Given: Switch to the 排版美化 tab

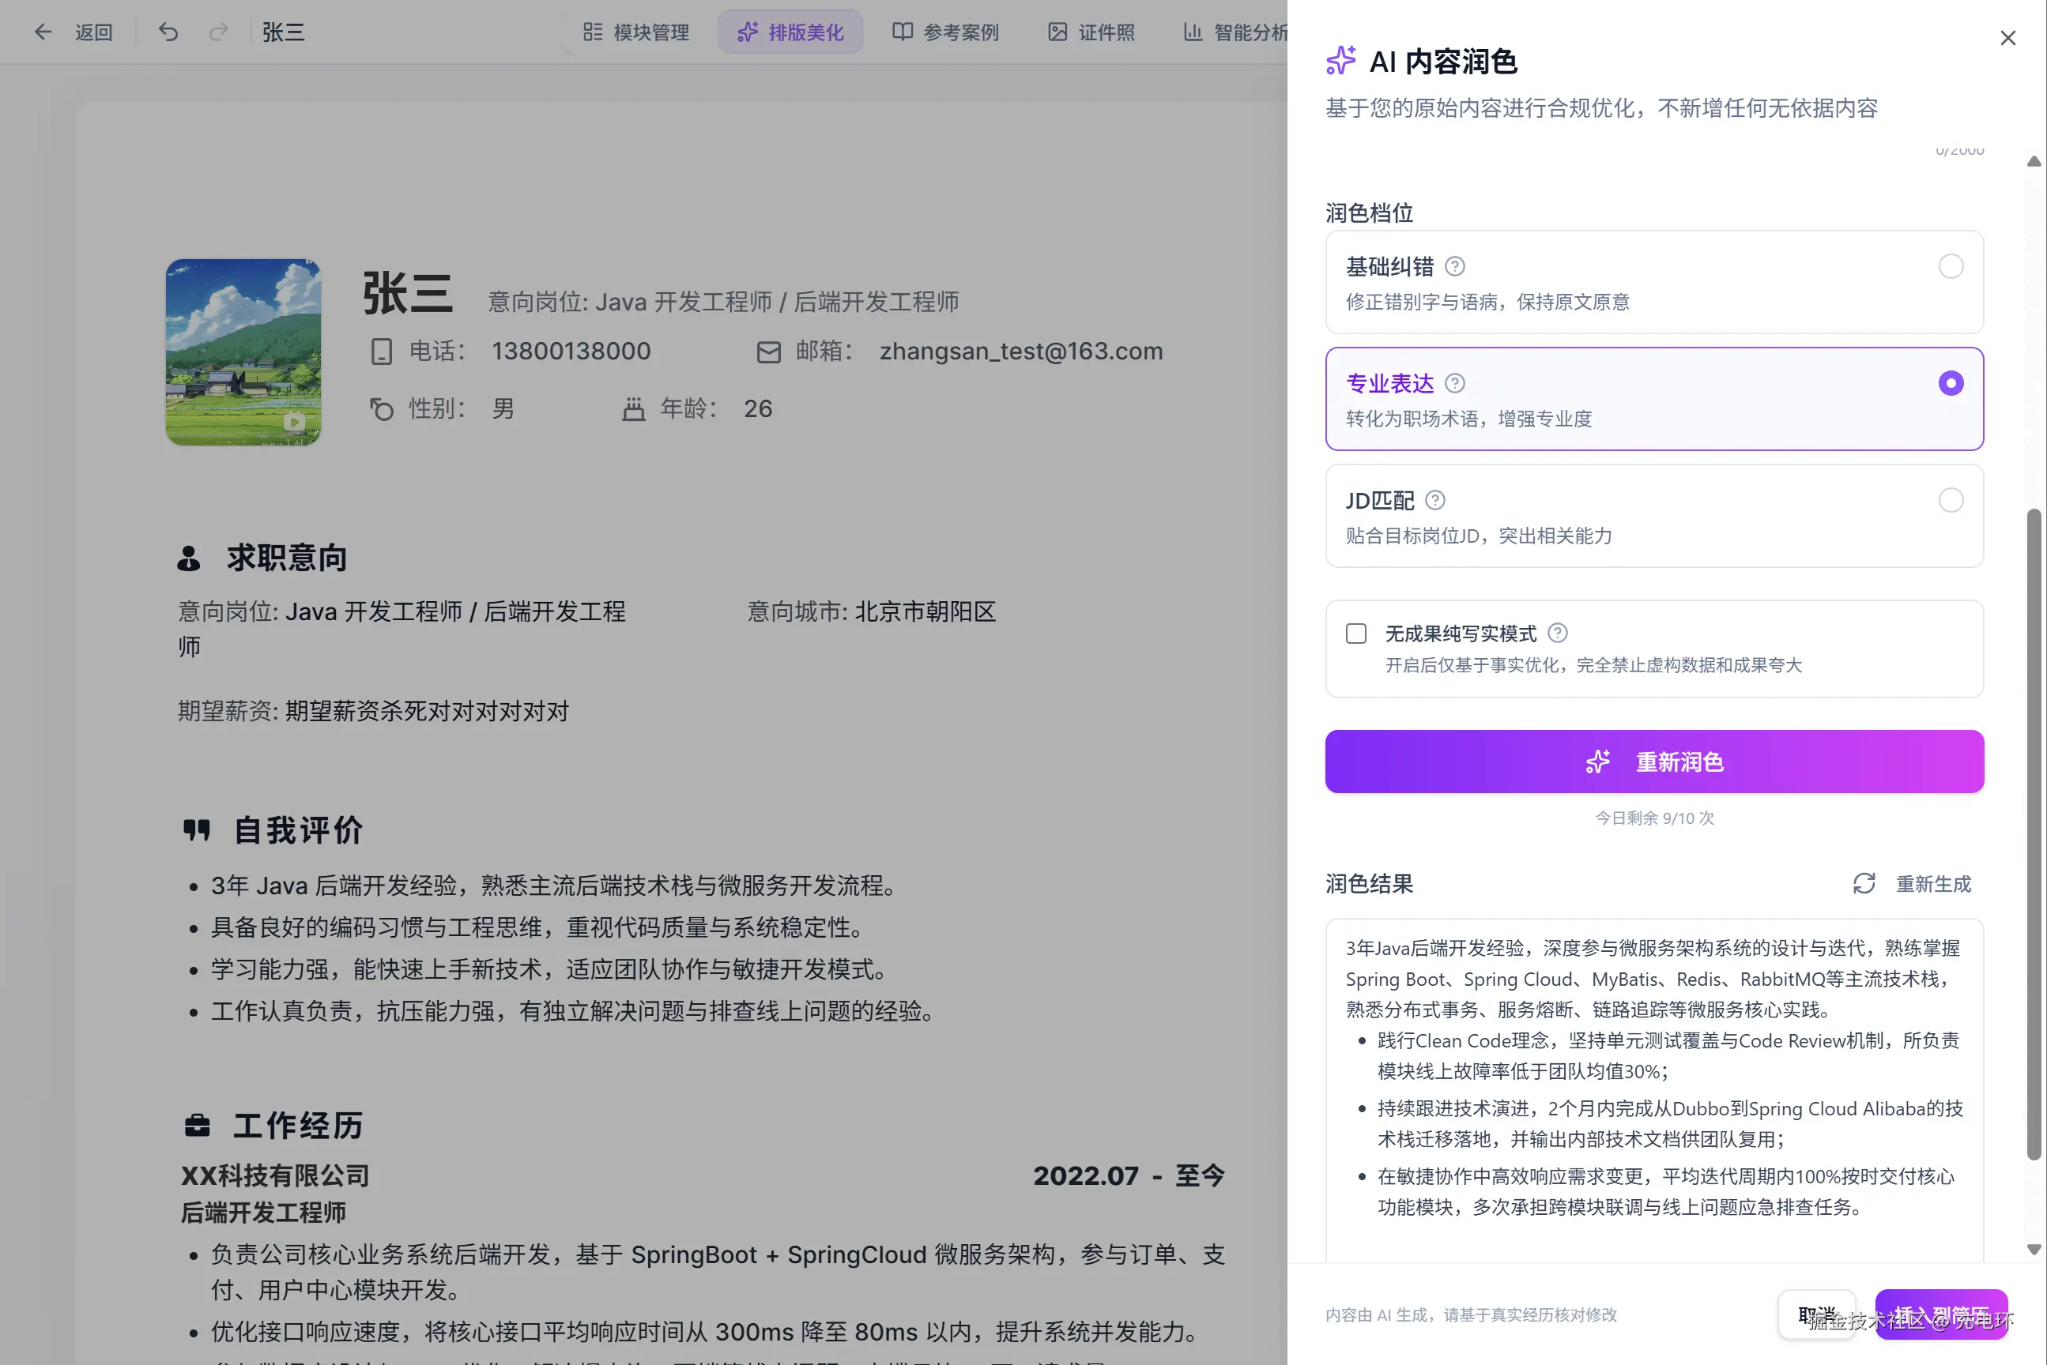Looking at the screenshot, I should pyautogui.click(x=790, y=32).
